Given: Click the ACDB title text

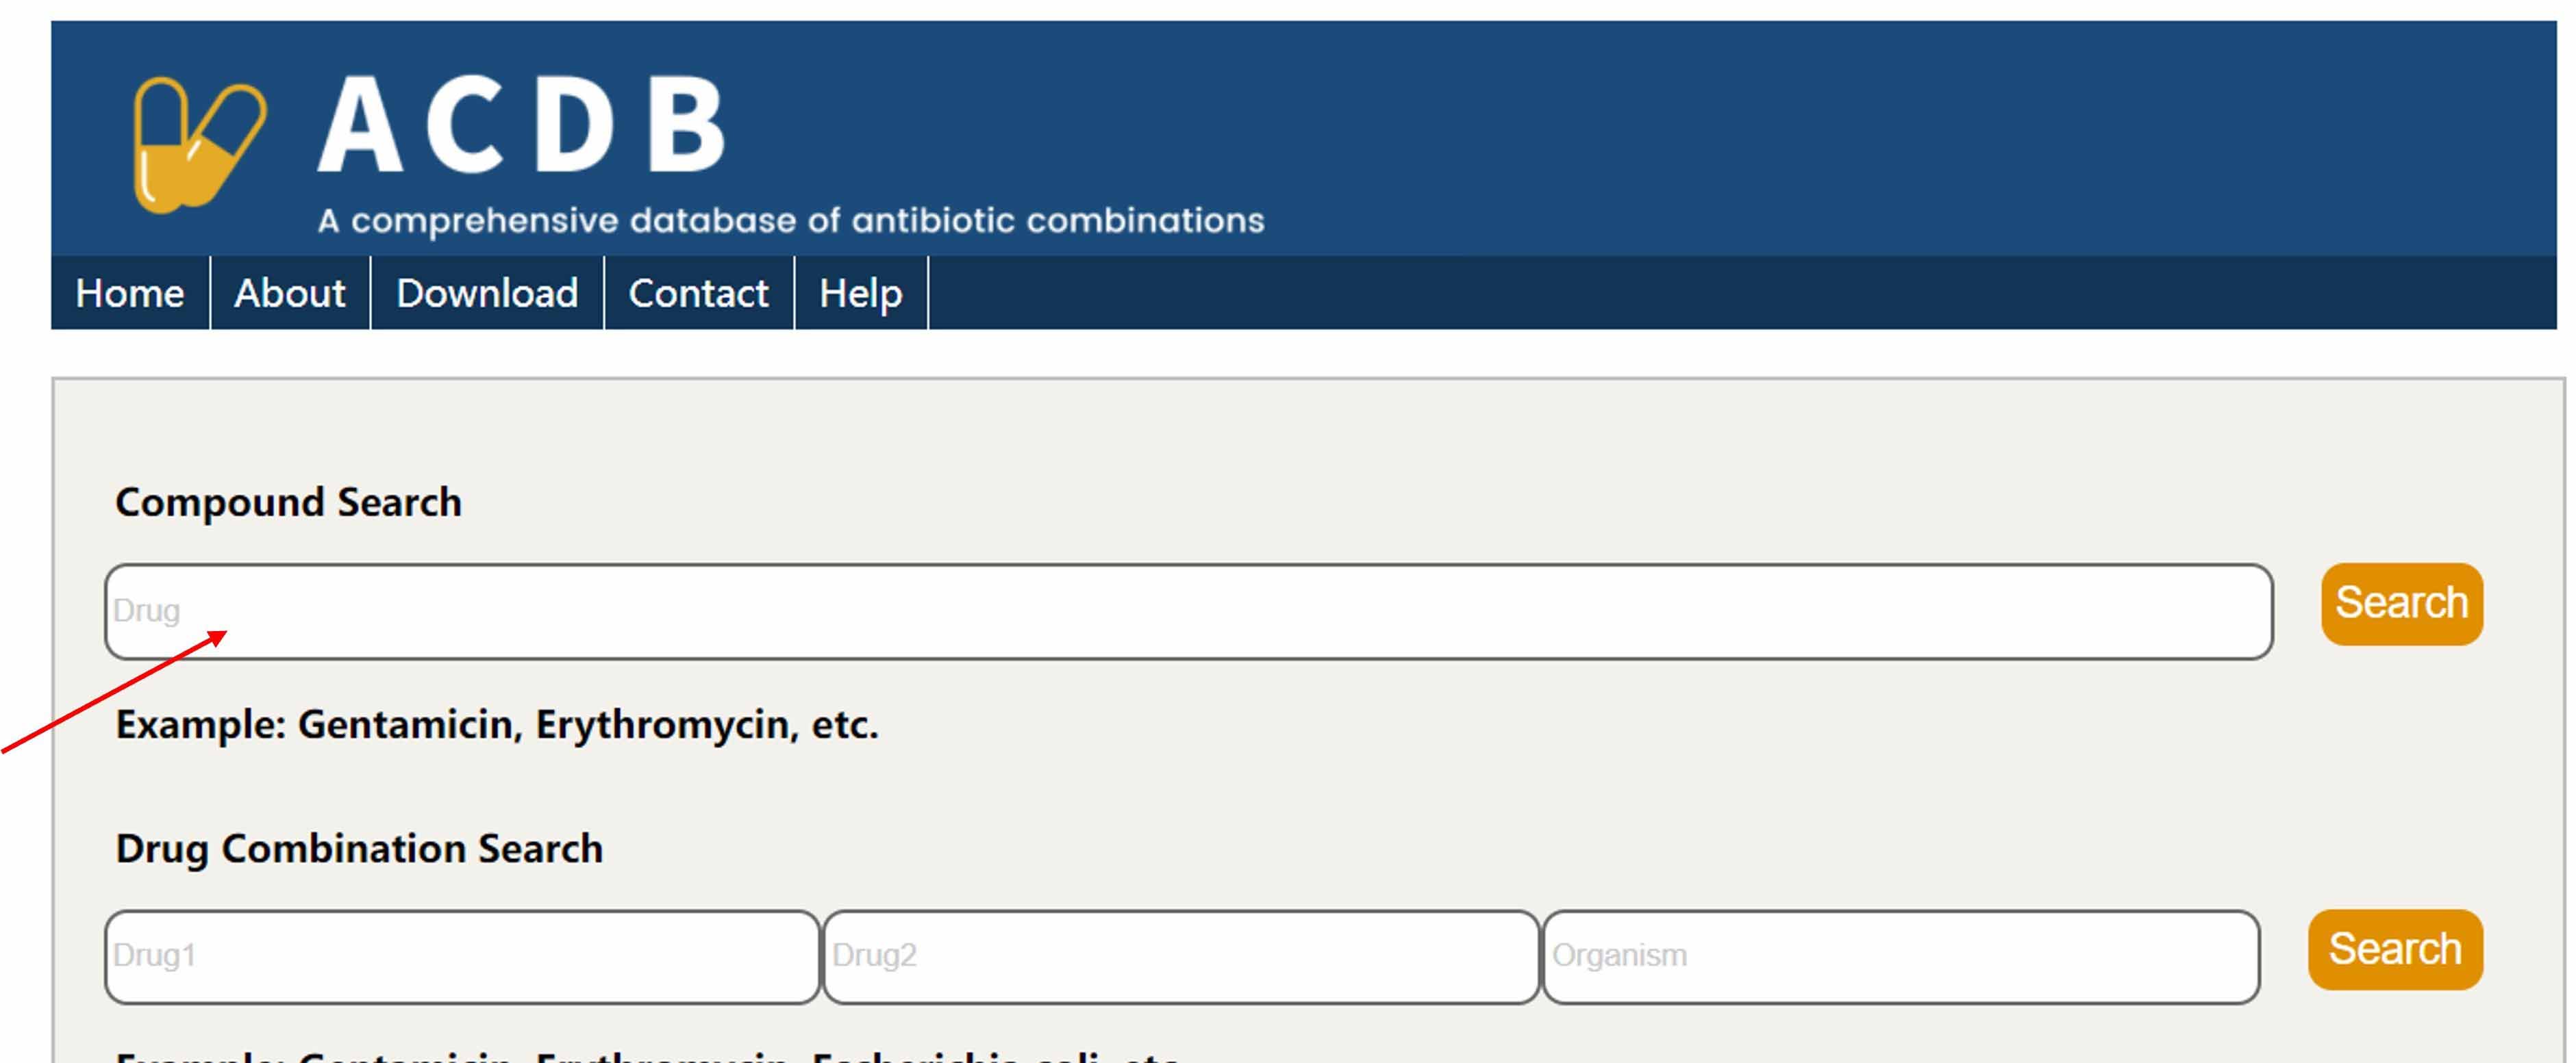Looking at the screenshot, I should (522, 125).
